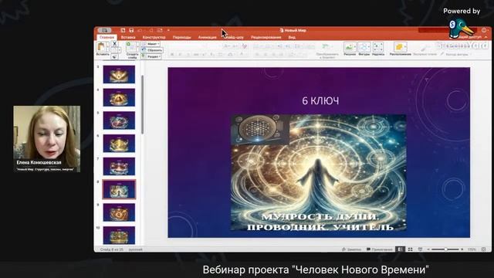Collapse the ribbon with the chevron

(x=486, y=37)
